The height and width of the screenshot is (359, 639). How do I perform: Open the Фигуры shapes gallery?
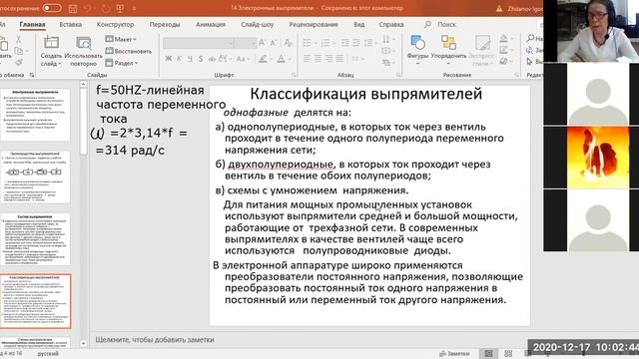(x=417, y=49)
